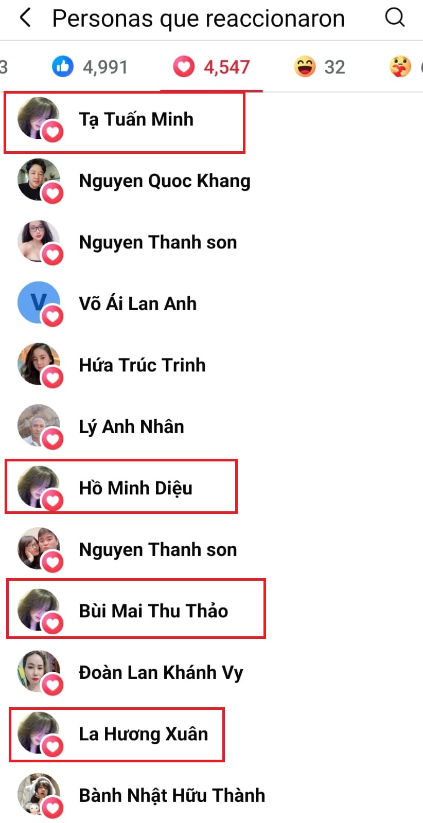Switch to the 4,991 likes tab
Image resolution: width=423 pixels, height=823 pixels.
pyautogui.click(x=90, y=67)
